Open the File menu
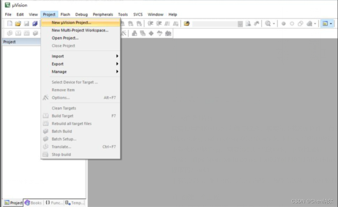 tap(8, 14)
